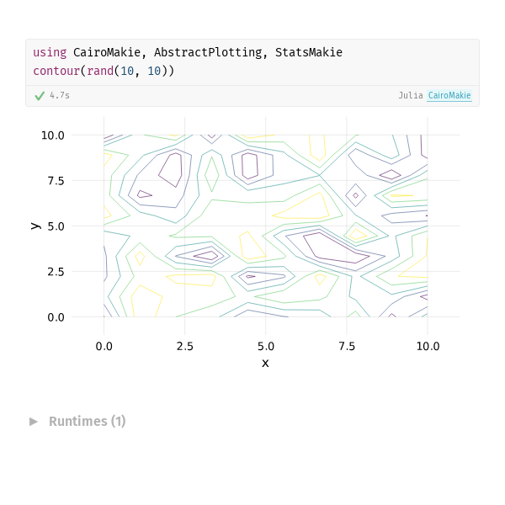Image resolution: width=505 pixels, height=505 pixels.
Task: Click the Julia language label
Action: [411, 95]
